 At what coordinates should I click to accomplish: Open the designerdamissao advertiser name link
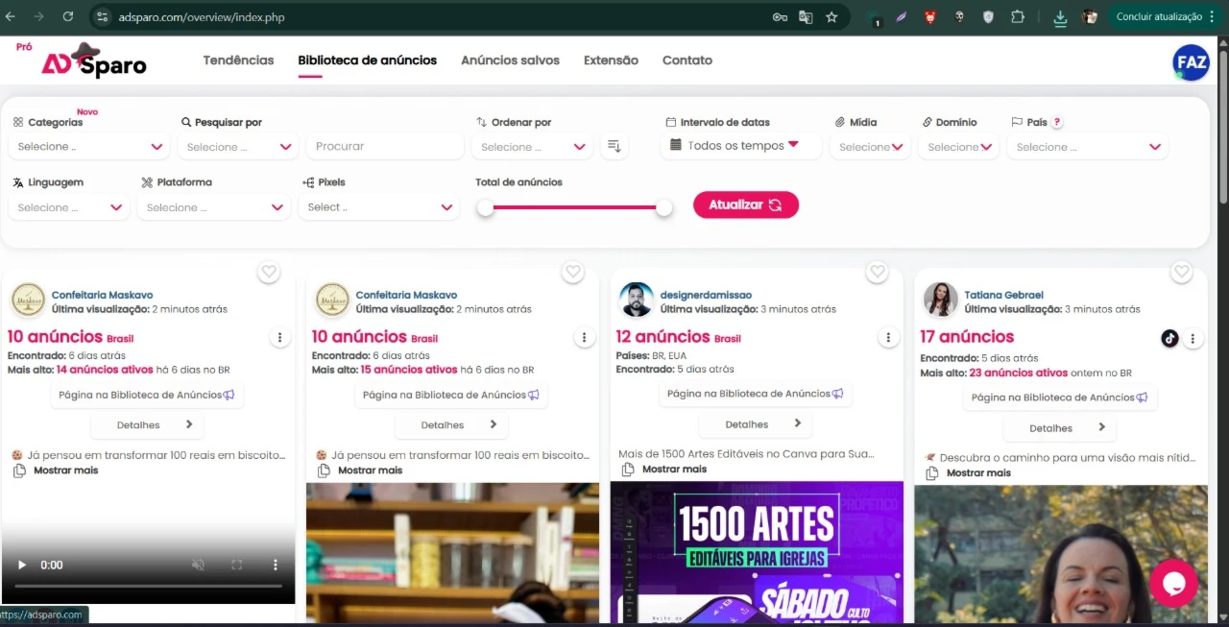coord(706,295)
